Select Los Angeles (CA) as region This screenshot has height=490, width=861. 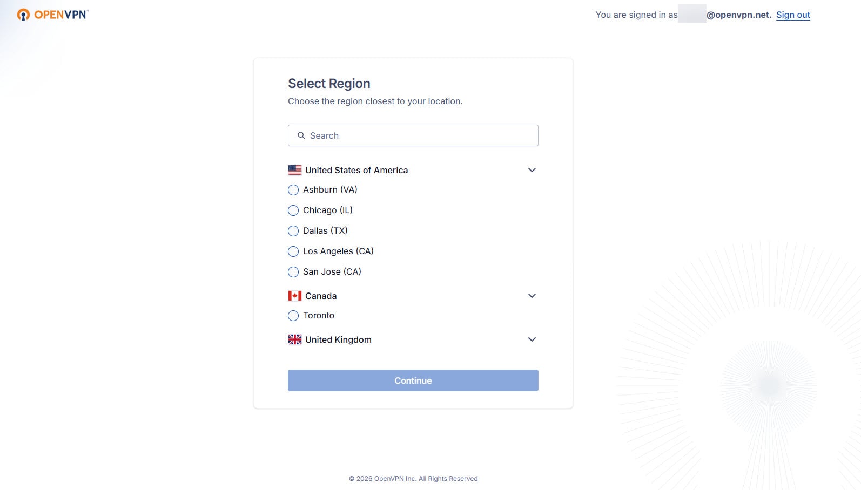pyautogui.click(x=293, y=251)
